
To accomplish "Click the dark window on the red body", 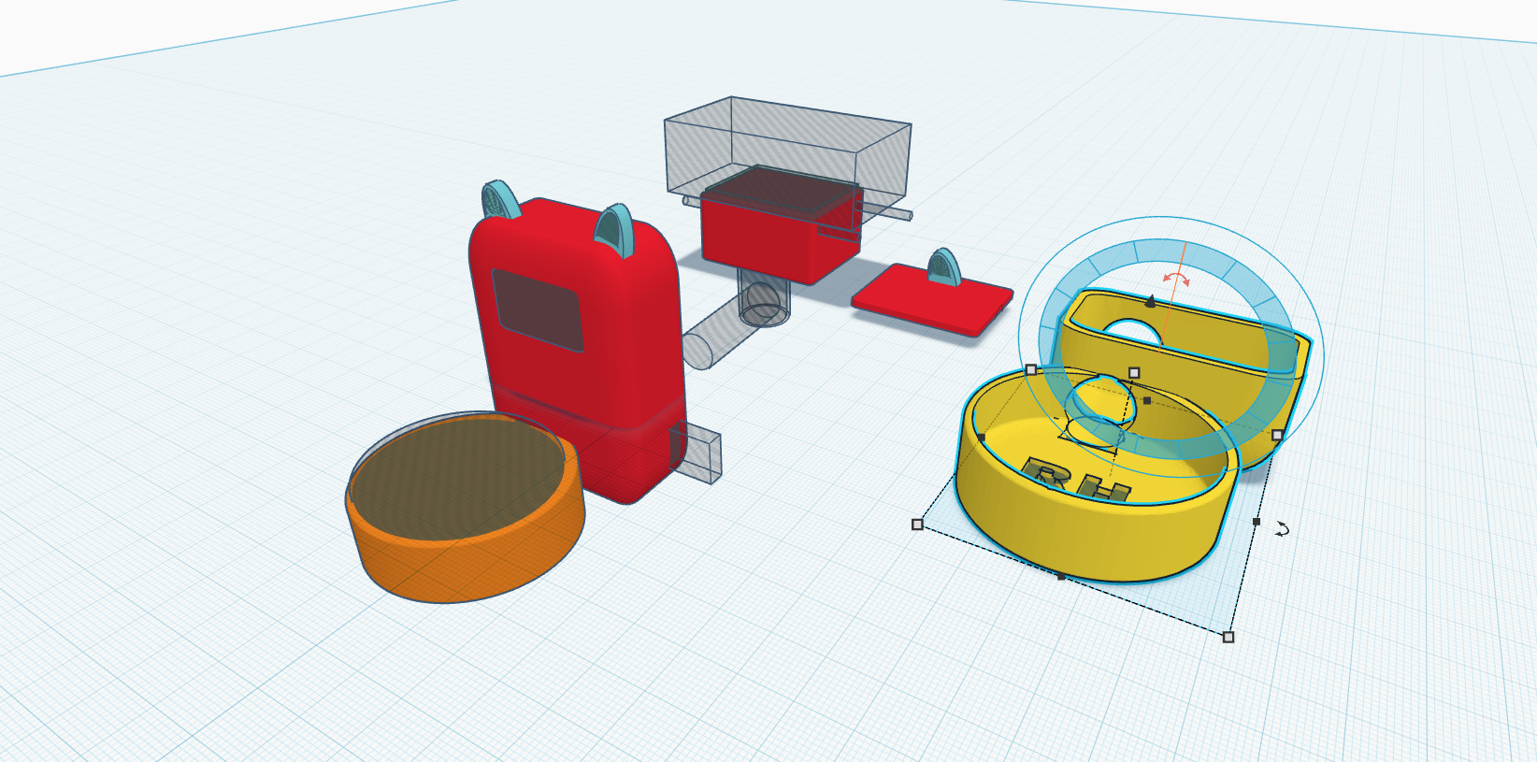I will point(537,309).
